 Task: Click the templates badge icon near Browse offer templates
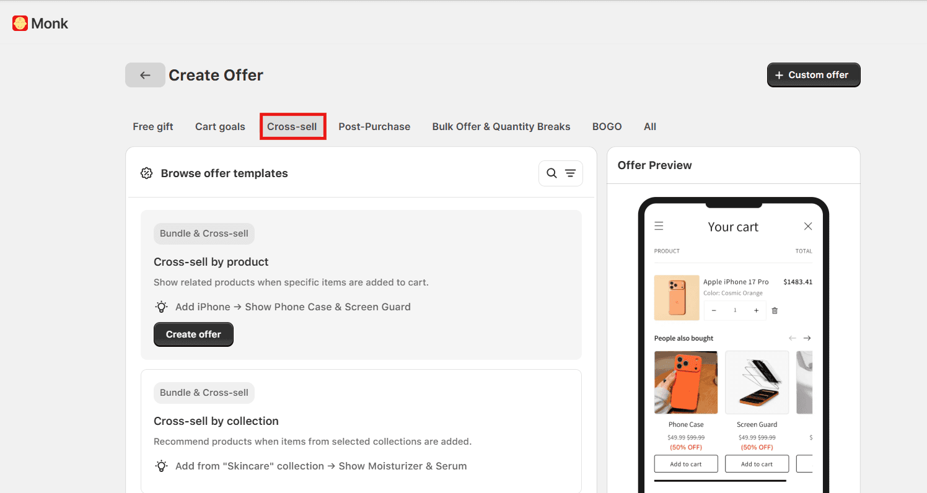[146, 173]
